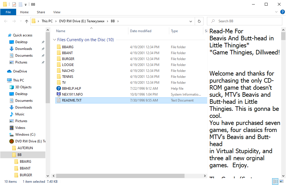Click the Quick access star icon
286x185 pixels.
click(x=9, y=35)
